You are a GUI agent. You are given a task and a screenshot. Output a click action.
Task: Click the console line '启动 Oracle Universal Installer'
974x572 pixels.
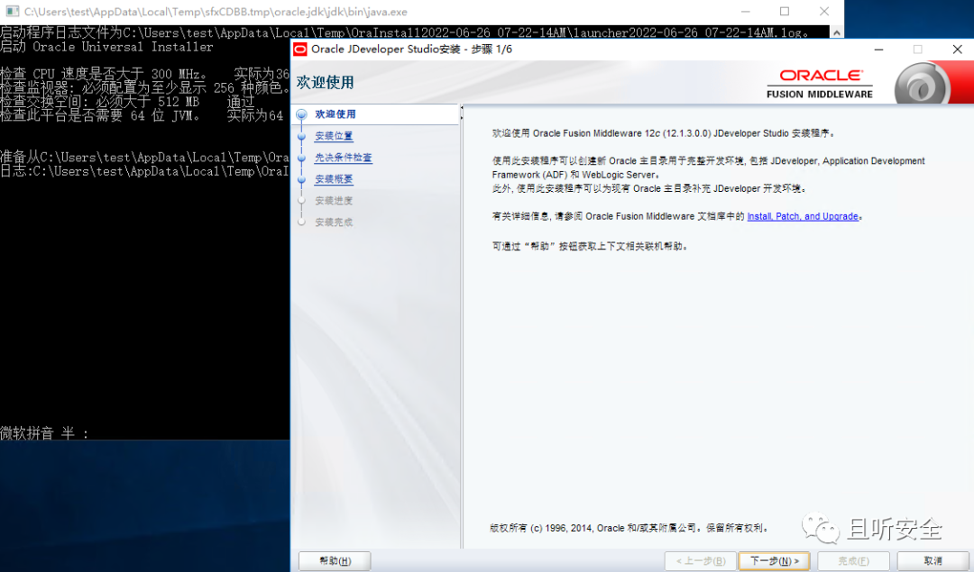[x=106, y=47]
